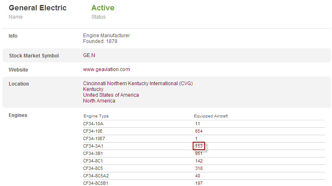Viewport: 332px width, 186px height.
Task: Click the Engine Type column header
Action: pos(96,116)
